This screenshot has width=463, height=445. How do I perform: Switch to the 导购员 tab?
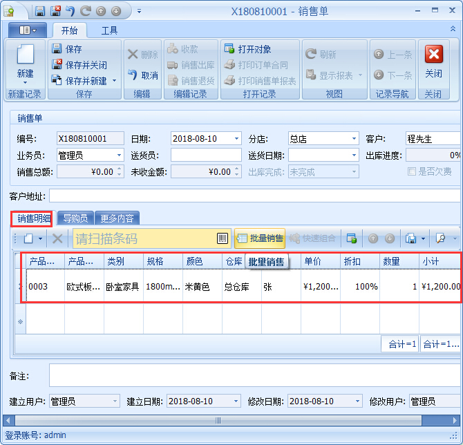click(75, 218)
